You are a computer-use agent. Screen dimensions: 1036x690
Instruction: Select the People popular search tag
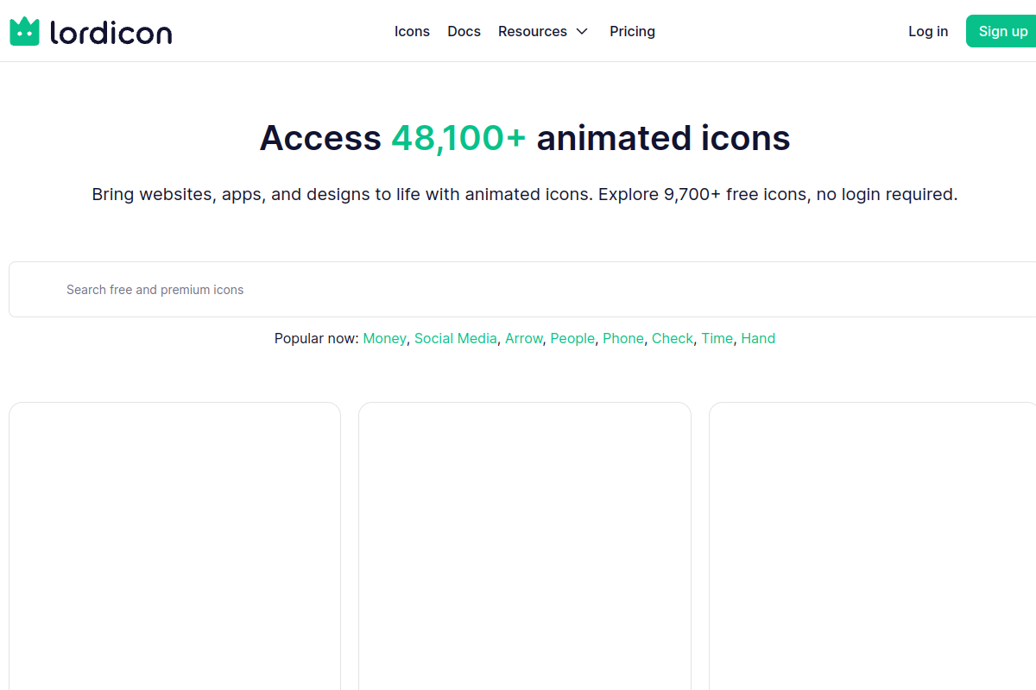(x=572, y=338)
